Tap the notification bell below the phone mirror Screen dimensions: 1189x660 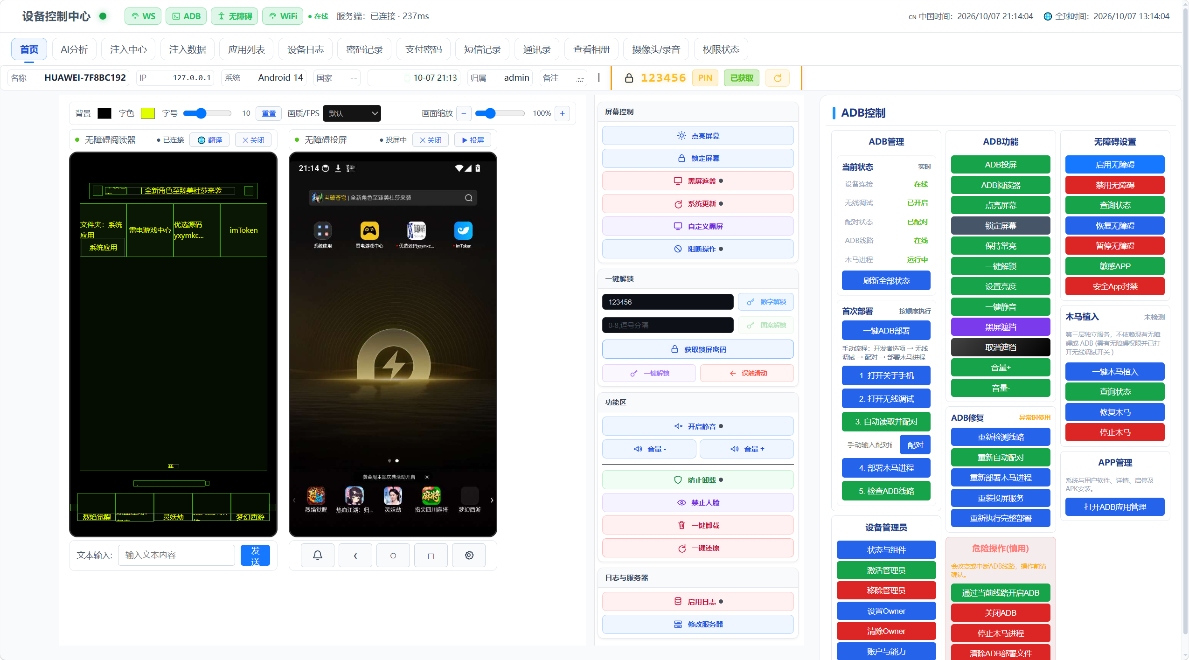click(x=318, y=555)
